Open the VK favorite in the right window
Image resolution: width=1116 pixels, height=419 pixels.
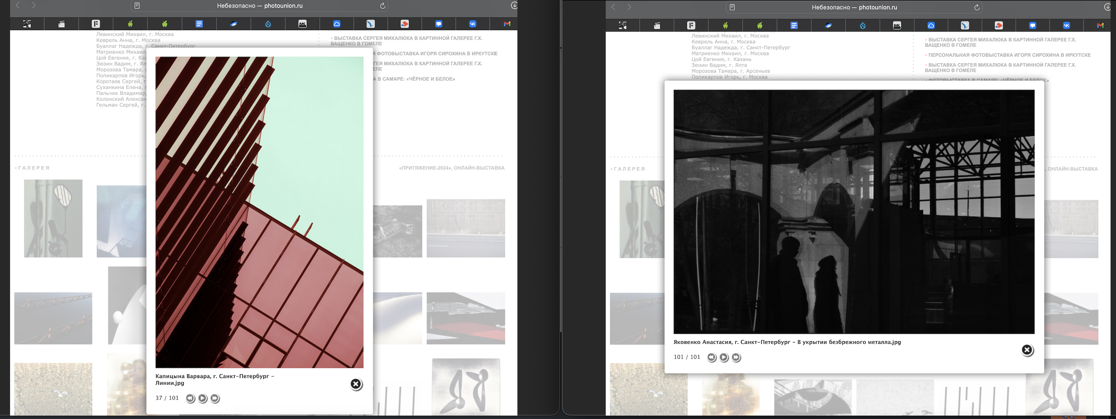click(x=1066, y=26)
